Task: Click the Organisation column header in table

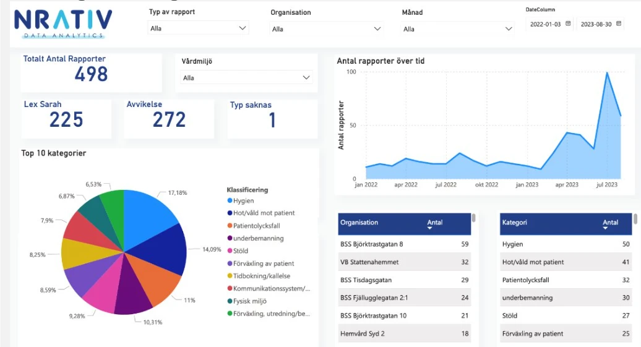Action: pyautogui.click(x=359, y=223)
